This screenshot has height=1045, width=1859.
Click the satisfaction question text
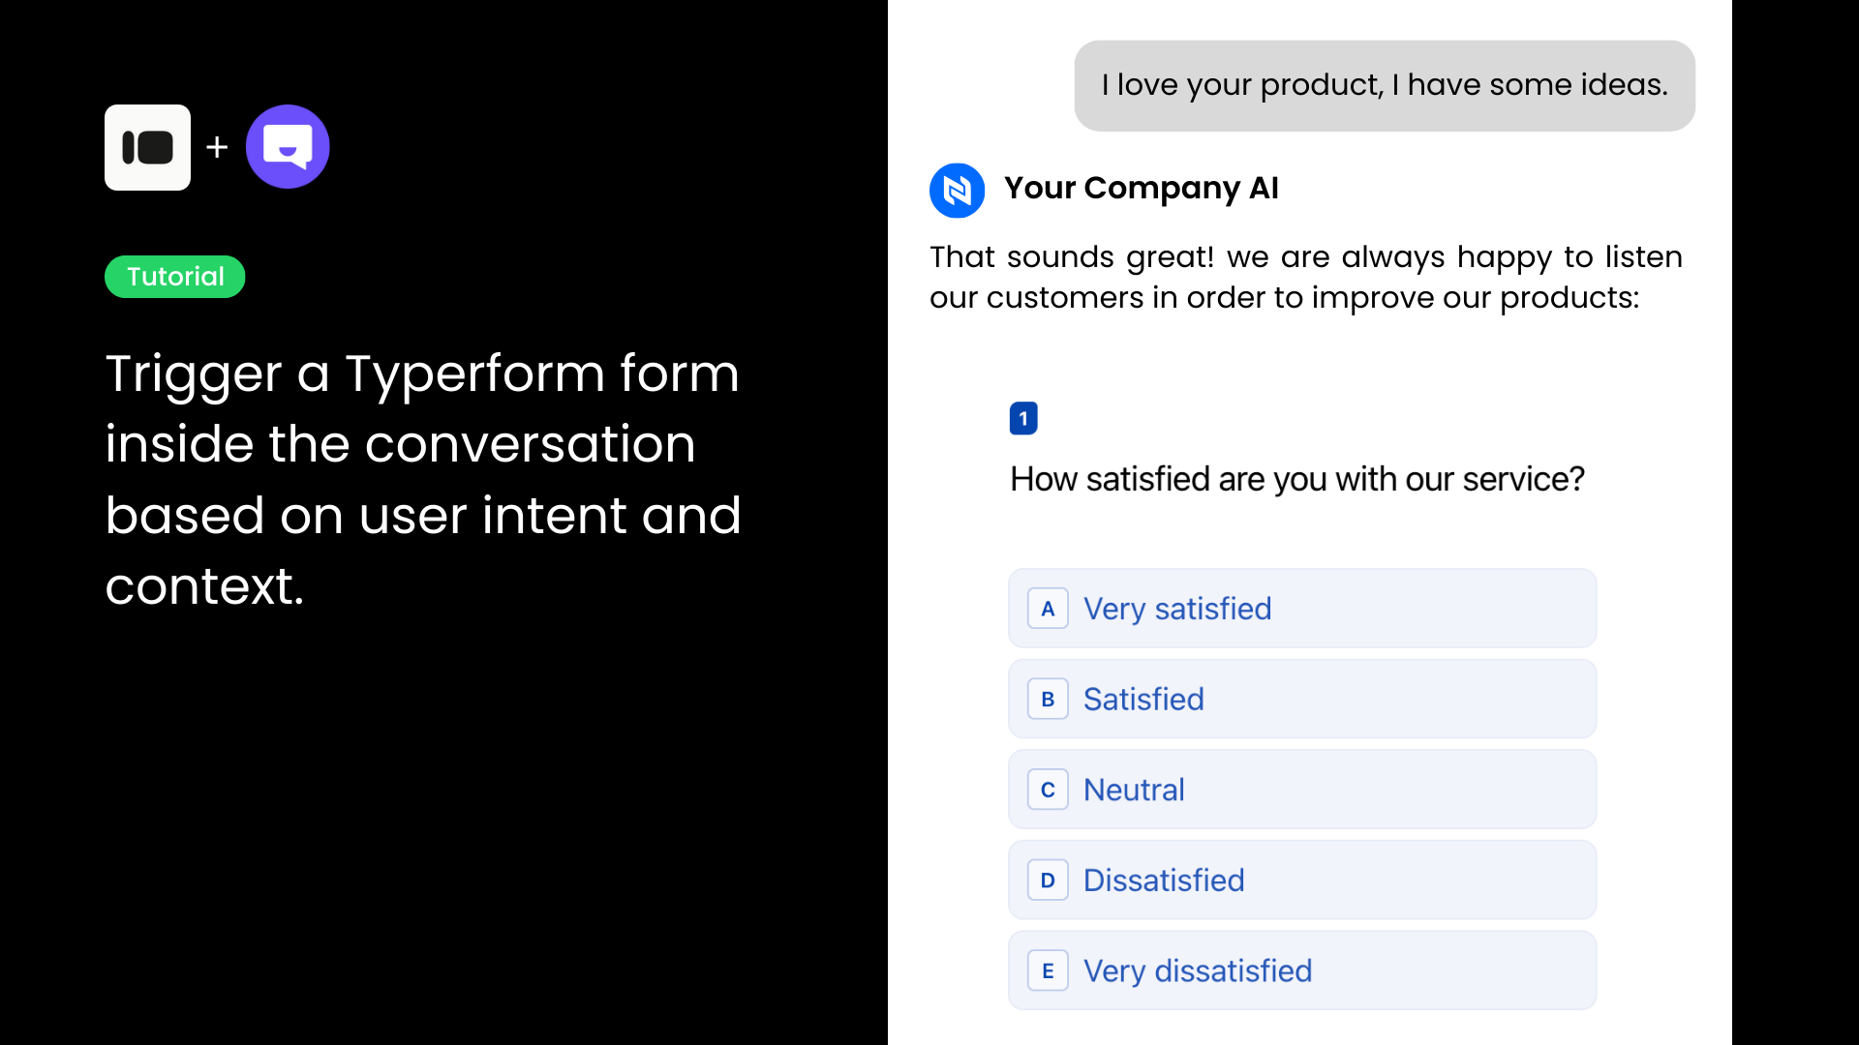pos(1296,479)
